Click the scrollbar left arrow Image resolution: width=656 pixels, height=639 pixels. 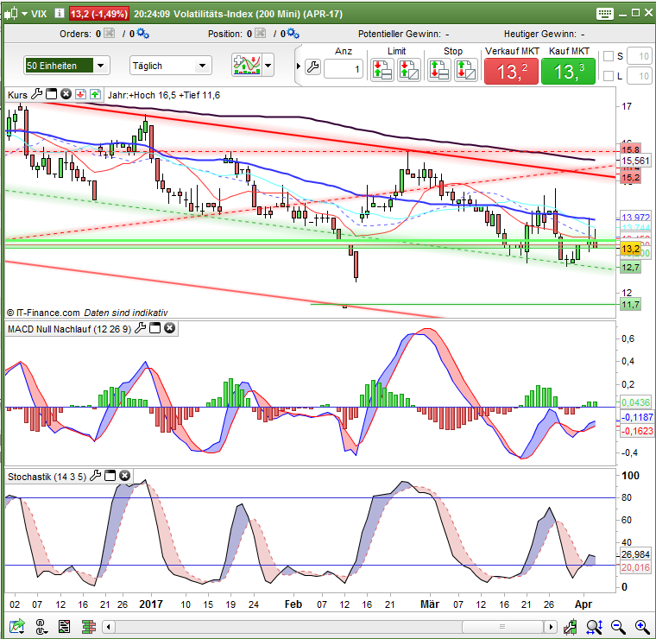(x=109, y=627)
